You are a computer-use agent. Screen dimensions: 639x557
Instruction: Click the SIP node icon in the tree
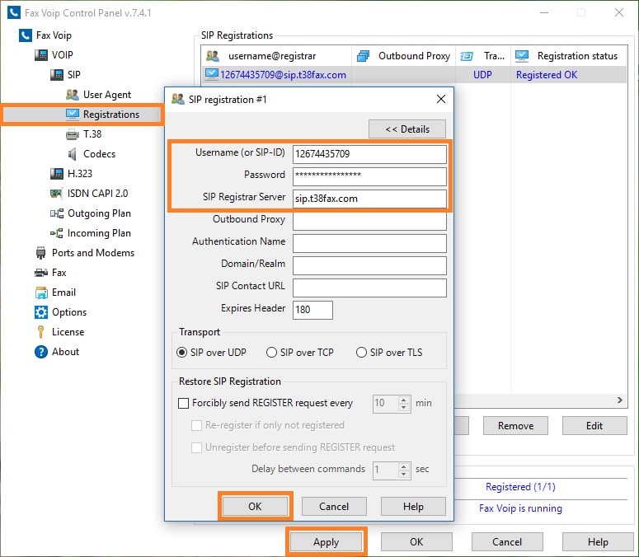coord(57,75)
